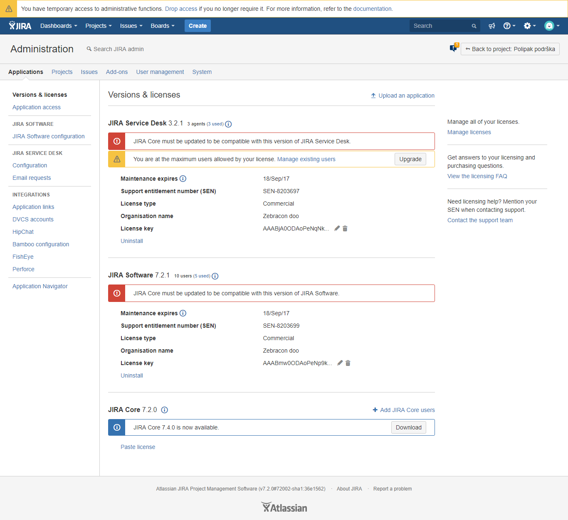Delete the JIRA Software license key

click(348, 363)
